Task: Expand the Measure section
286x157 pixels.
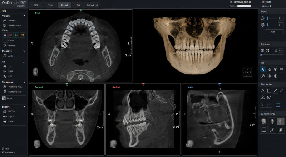Action: (x=24, y=51)
